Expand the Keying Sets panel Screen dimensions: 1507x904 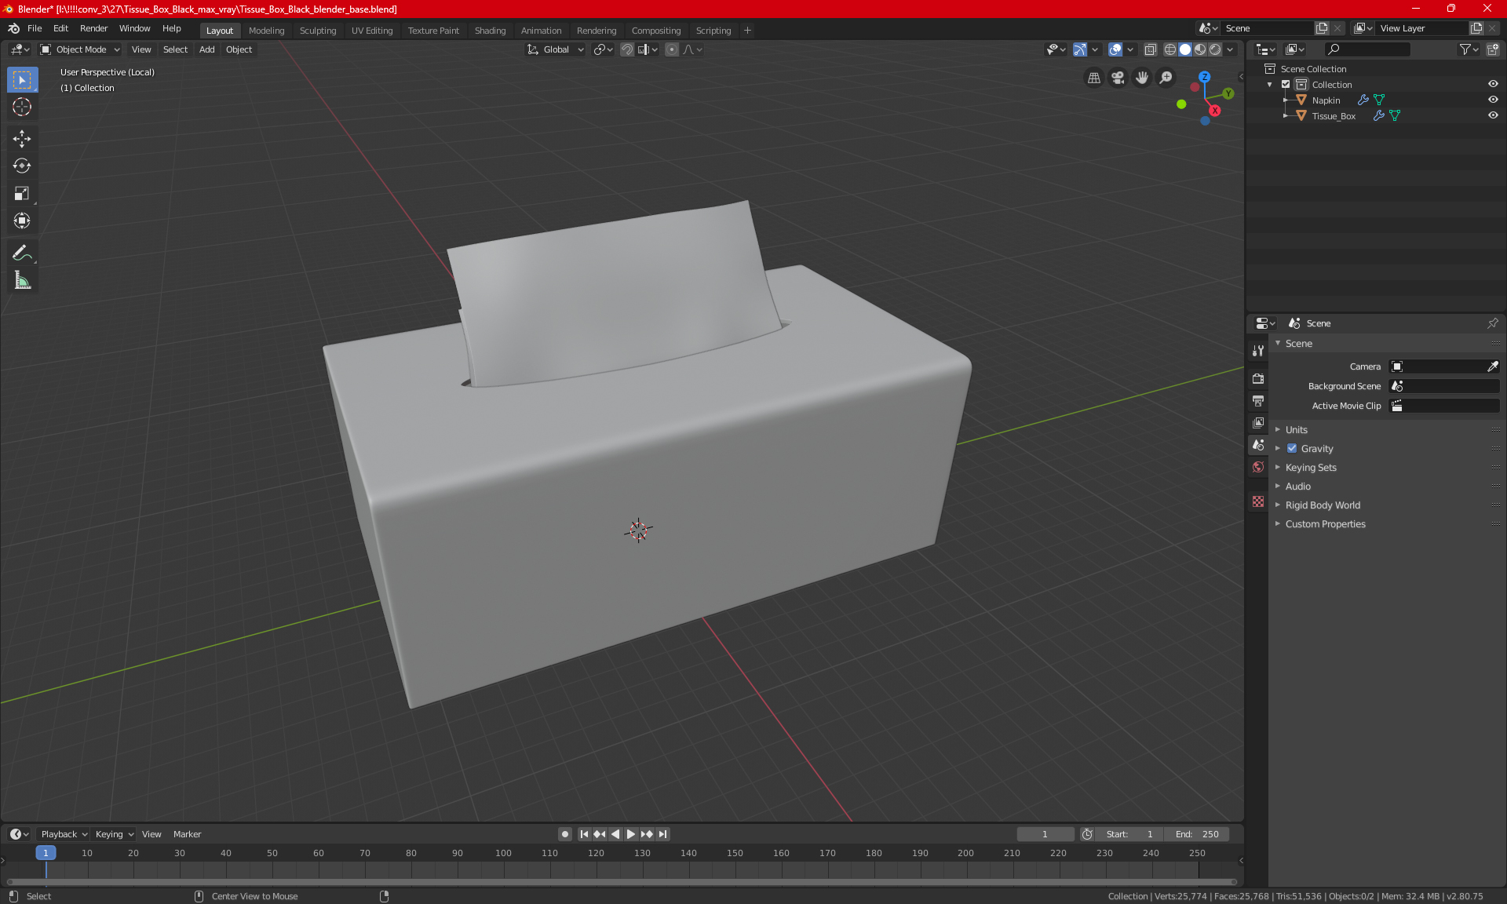click(x=1311, y=468)
